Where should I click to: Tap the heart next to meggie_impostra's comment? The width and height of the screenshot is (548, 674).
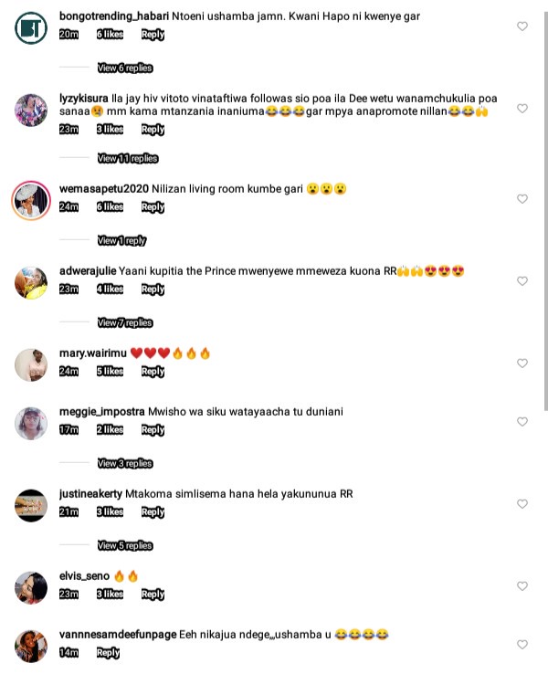pyautogui.click(x=522, y=422)
